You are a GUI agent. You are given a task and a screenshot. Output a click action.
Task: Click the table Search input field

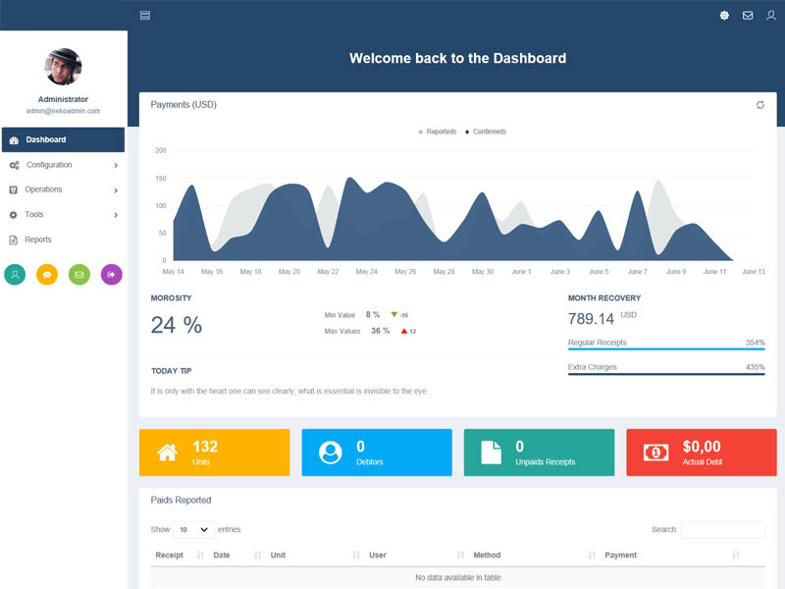point(722,530)
